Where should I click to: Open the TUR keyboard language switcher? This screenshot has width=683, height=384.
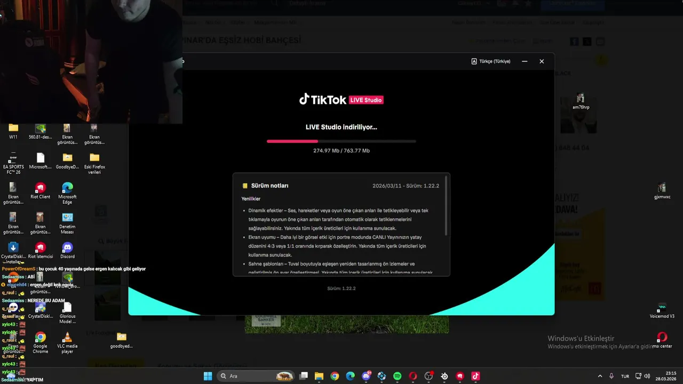click(x=625, y=376)
